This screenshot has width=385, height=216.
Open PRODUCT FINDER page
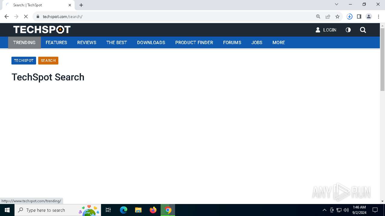(x=194, y=43)
